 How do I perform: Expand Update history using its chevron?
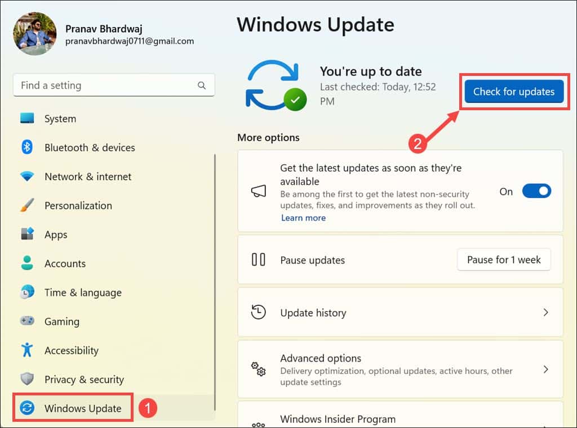click(545, 312)
